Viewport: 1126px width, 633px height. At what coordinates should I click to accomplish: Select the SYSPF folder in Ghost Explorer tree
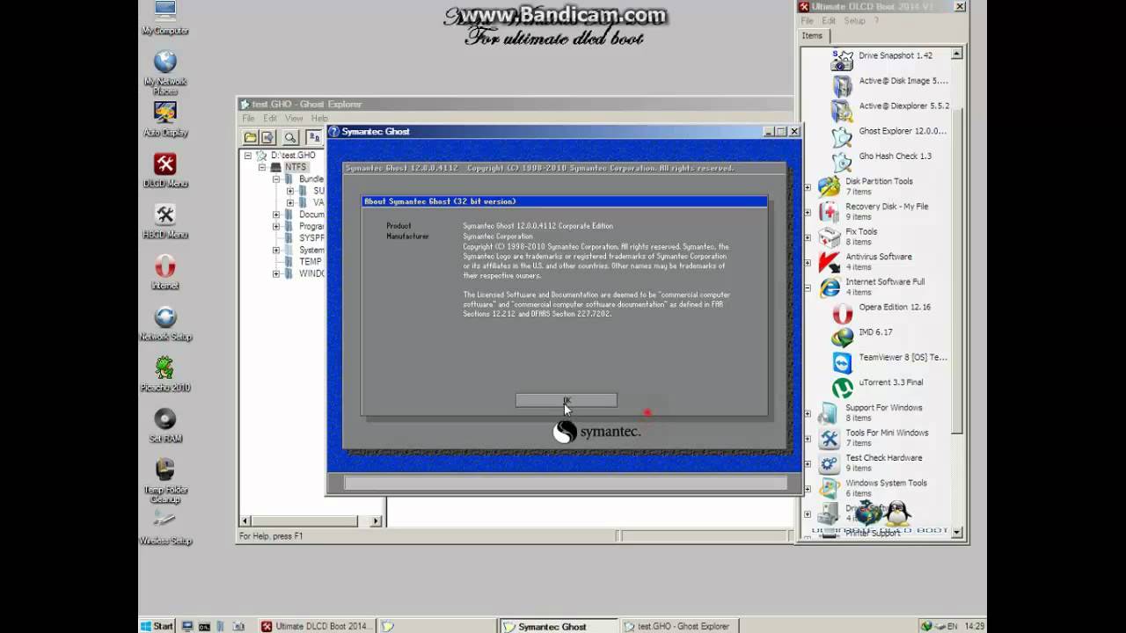(311, 238)
